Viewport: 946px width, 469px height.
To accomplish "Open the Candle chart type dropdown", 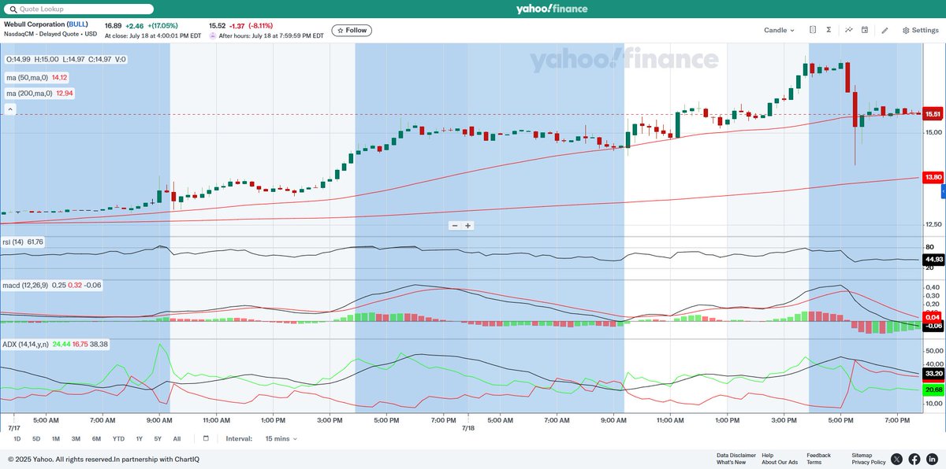I will pos(780,30).
